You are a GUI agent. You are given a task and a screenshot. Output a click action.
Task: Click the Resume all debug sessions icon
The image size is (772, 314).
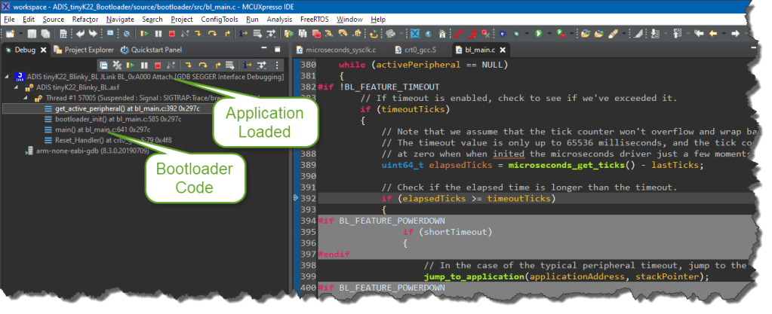pyautogui.click(x=288, y=33)
